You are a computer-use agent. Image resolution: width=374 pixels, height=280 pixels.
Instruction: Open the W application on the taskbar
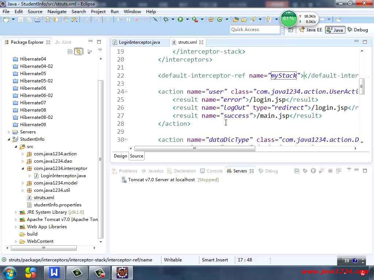(x=54, y=273)
